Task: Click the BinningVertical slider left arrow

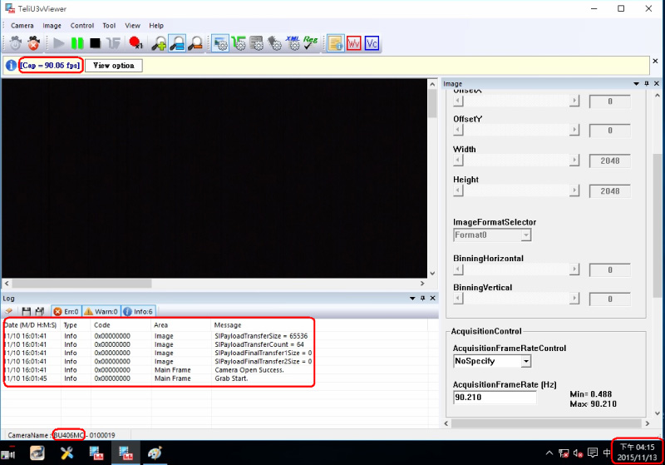Action: tap(458, 299)
